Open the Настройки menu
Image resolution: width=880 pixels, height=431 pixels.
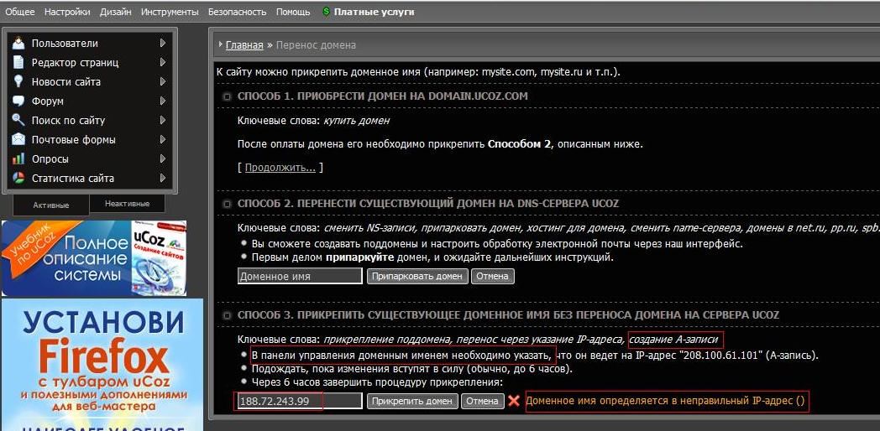67,12
